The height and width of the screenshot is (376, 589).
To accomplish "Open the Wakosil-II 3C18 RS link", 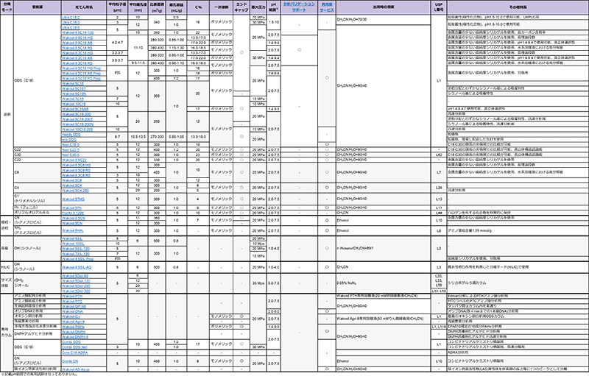I will tap(77, 63).
